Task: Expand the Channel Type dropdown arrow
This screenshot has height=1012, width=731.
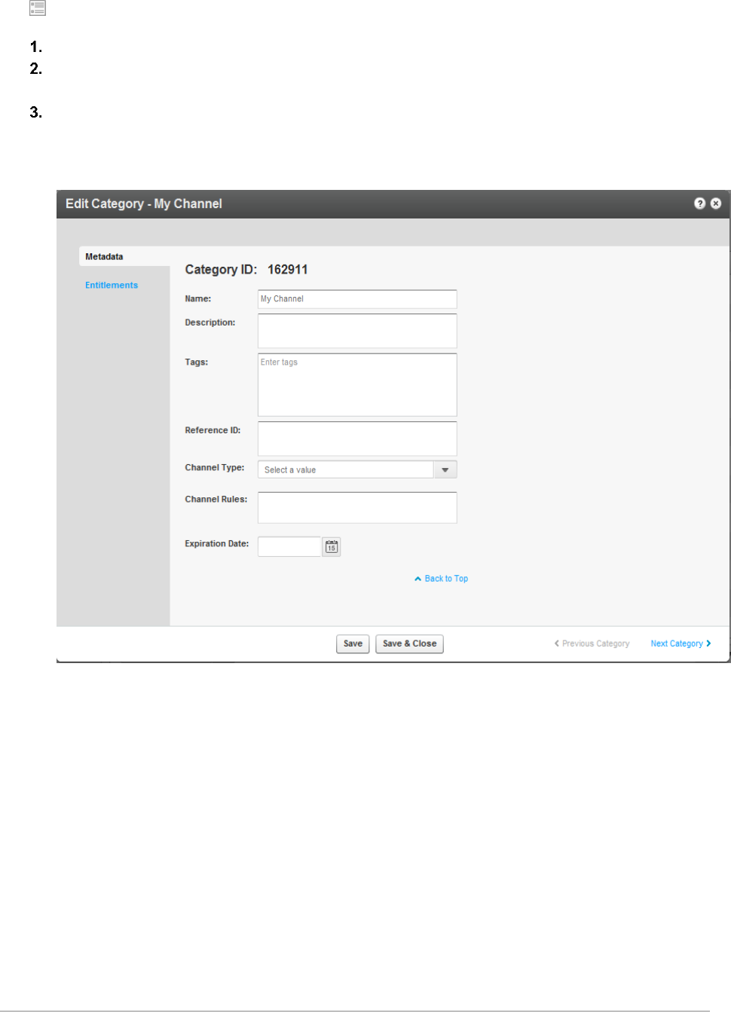Action: click(445, 469)
